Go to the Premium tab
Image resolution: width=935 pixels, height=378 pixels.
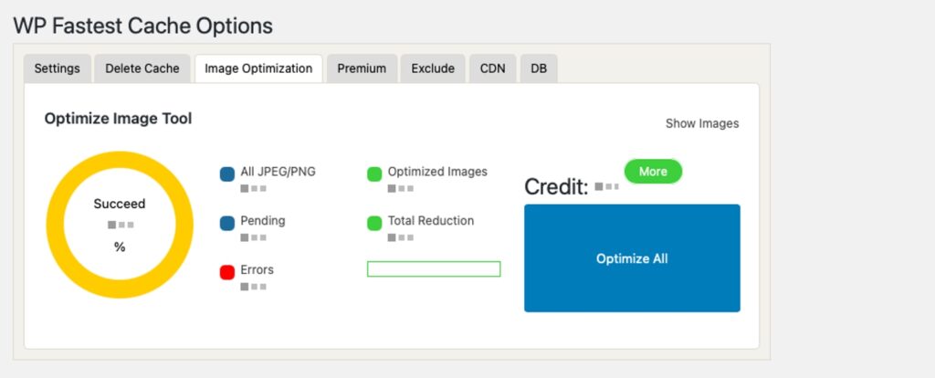(362, 68)
